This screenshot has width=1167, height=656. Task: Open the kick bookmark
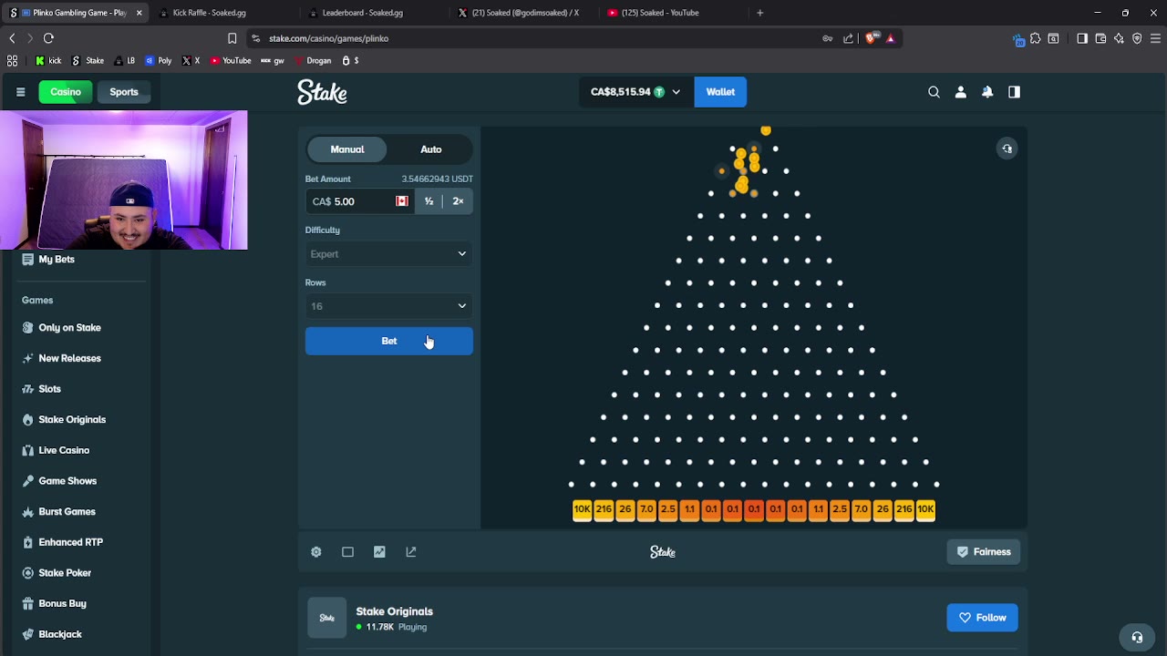click(x=48, y=61)
